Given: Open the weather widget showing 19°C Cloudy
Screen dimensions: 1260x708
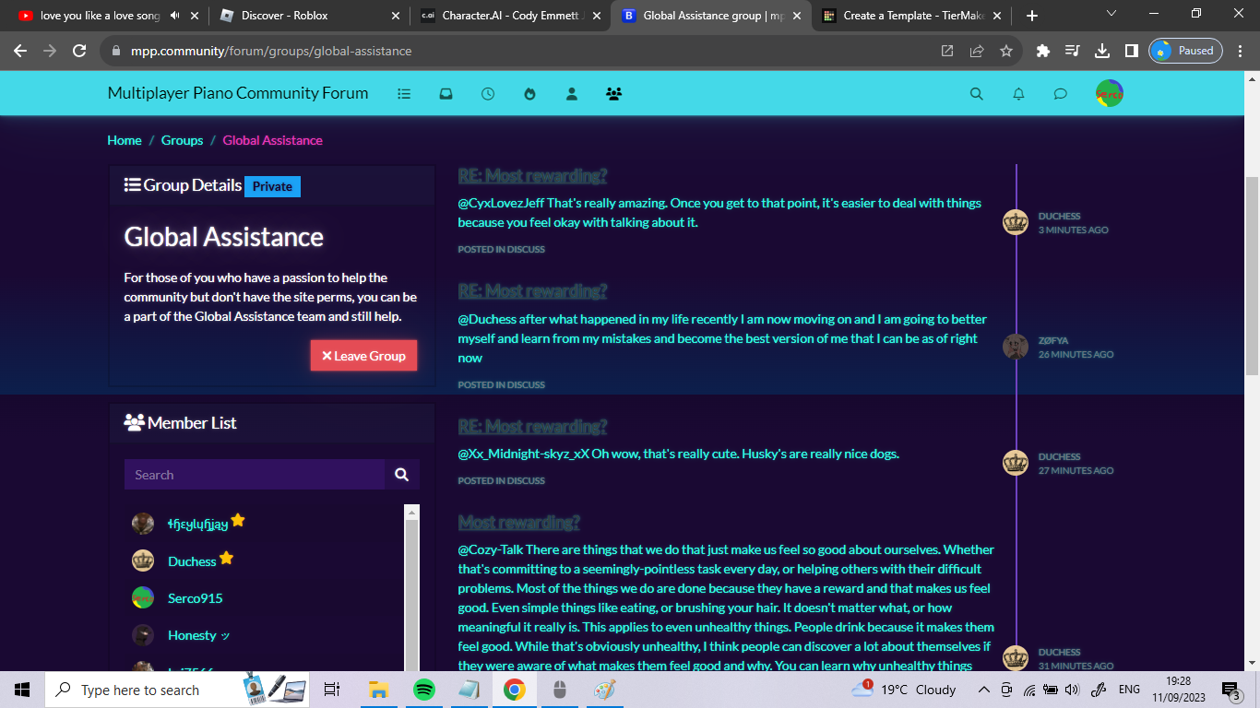Looking at the screenshot, I should pos(904,690).
